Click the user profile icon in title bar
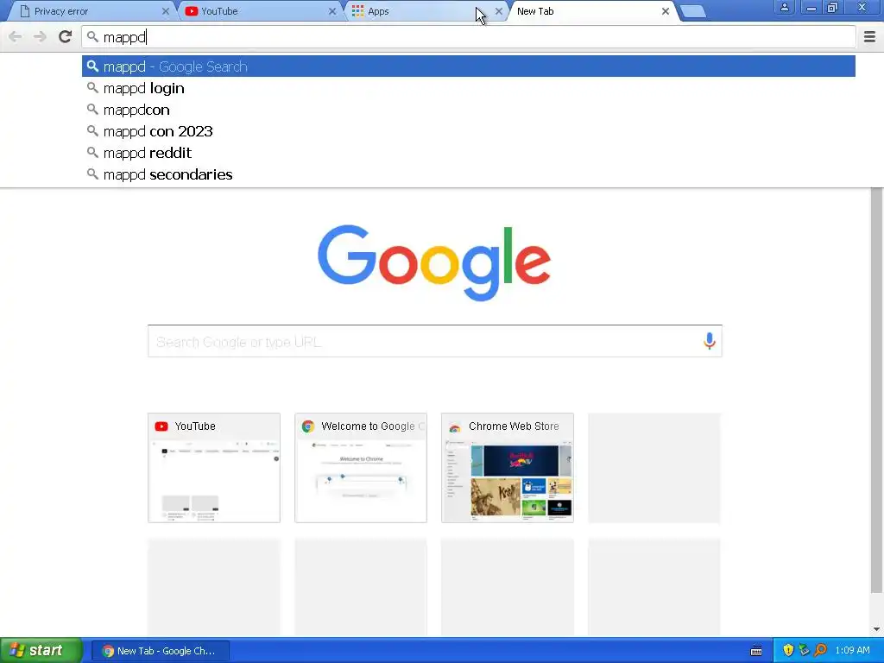The height and width of the screenshot is (663, 884). [x=784, y=8]
